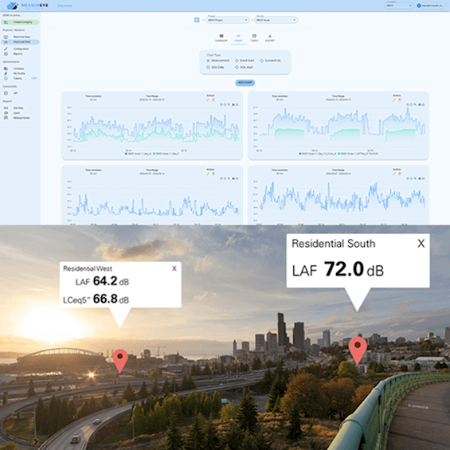Toggle the green series legend in top-left chart
The height and width of the screenshot is (450, 450).
click(x=166, y=154)
